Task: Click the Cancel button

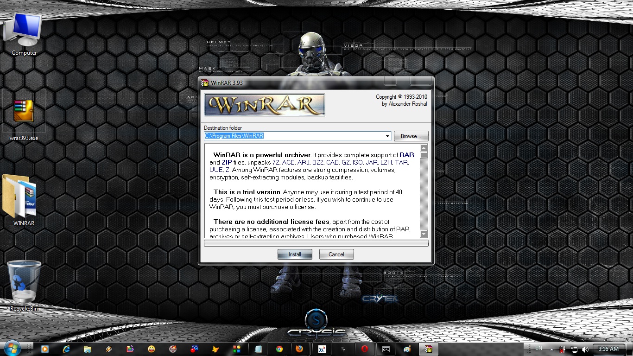Action: coord(336,254)
